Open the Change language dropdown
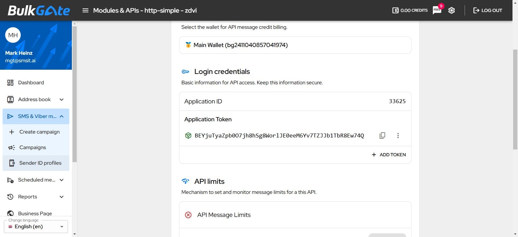 point(36,227)
